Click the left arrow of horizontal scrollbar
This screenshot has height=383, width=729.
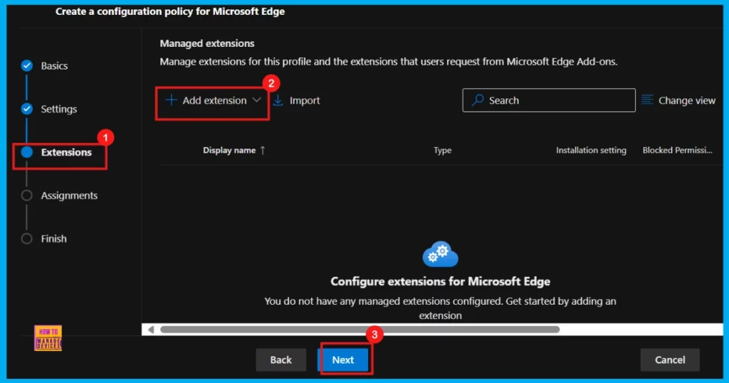click(x=151, y=330)
